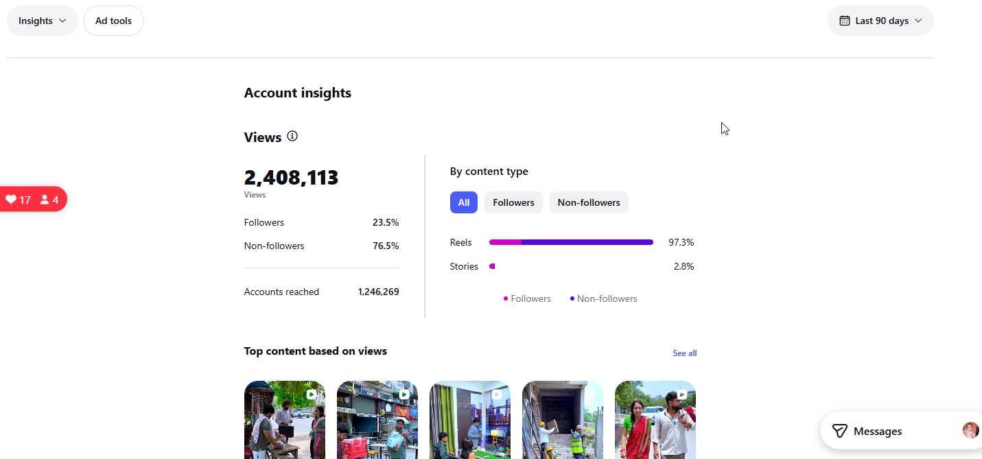Click the Reels views progress bar
Image resolution: width=982 pixels, height=459 pixels.
tap(571, 242)
